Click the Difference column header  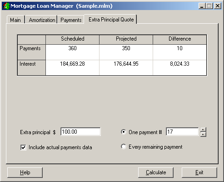click(179, 40)
